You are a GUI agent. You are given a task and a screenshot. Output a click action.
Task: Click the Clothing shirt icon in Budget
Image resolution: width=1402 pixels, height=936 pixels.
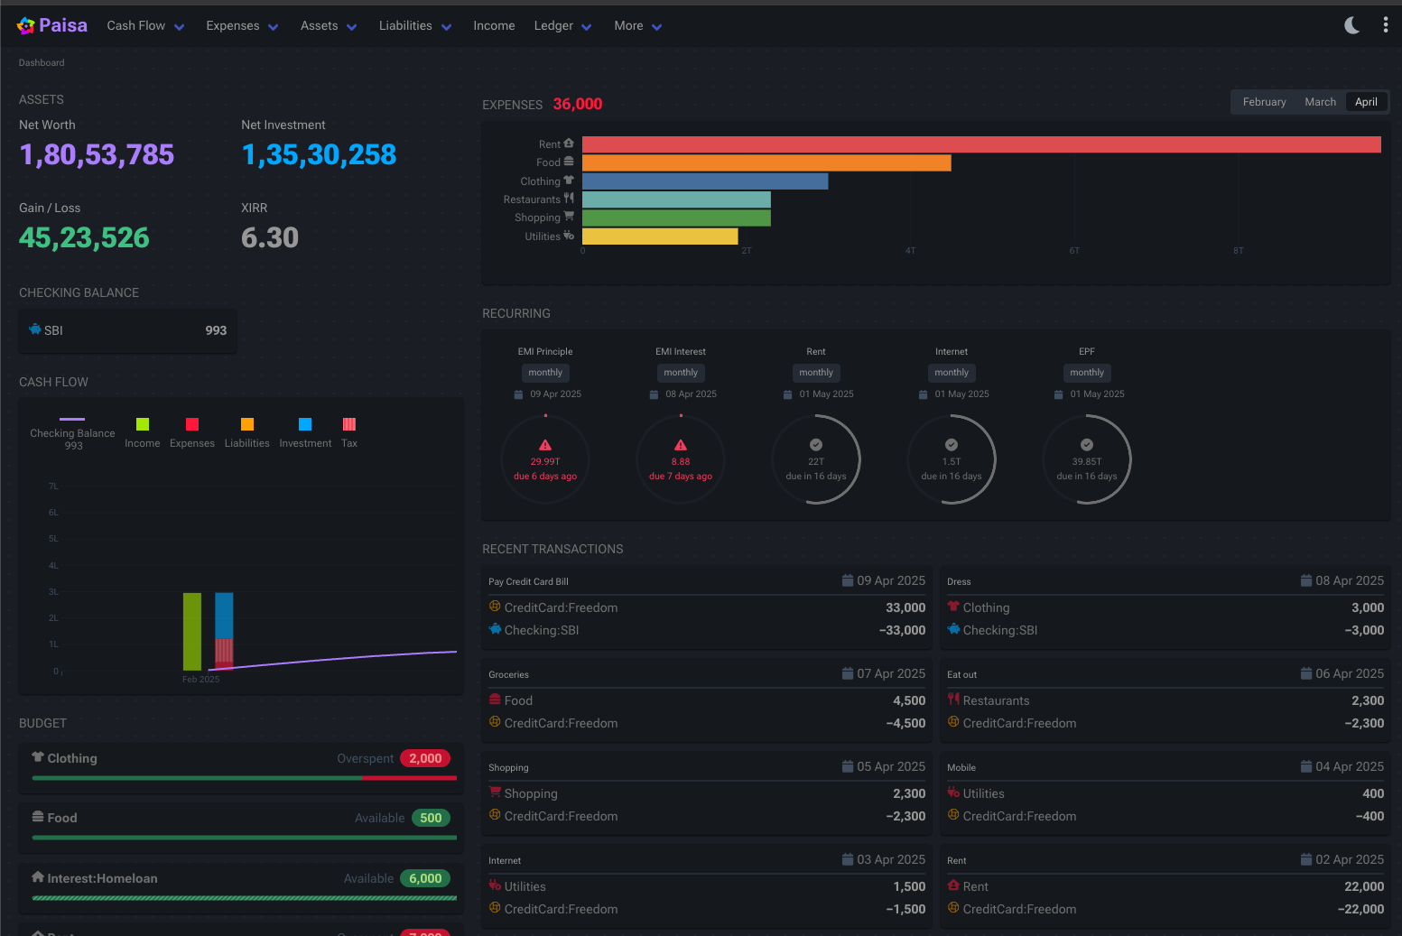(38, 757)
